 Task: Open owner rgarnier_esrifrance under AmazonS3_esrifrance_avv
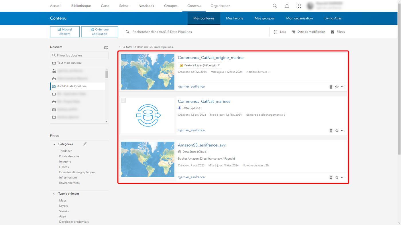click(x=191, y=177)
